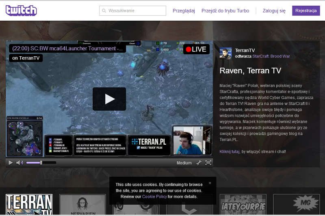Open player settings wrench icon
The width and height of the screenshot is (325, 216).
pos(199,163)
